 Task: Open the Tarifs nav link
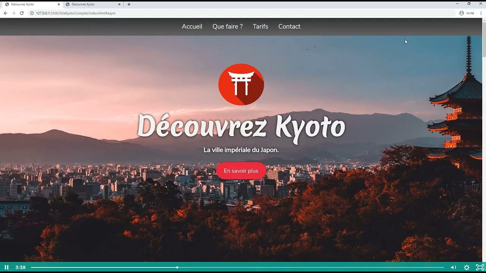(260, 27)
